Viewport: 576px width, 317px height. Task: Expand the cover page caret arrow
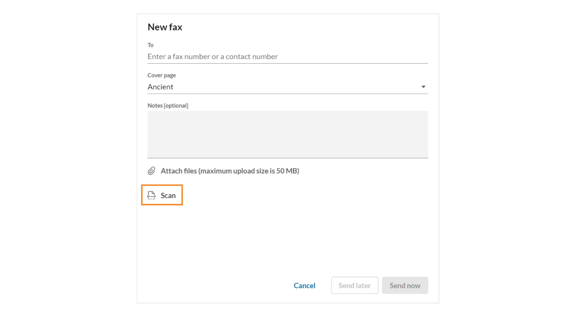[423, 87]
